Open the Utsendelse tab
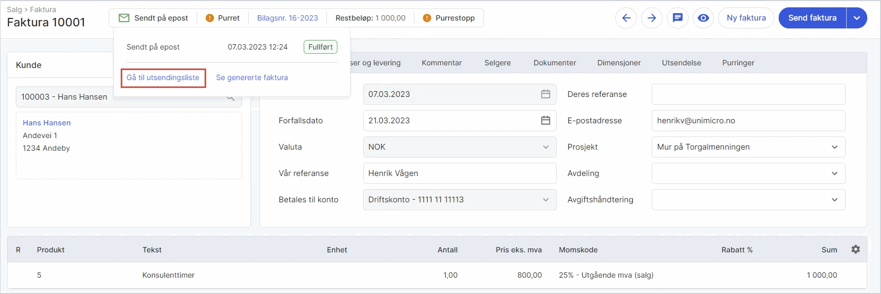Viewport: 881px width, 294px height. point(682,63)
